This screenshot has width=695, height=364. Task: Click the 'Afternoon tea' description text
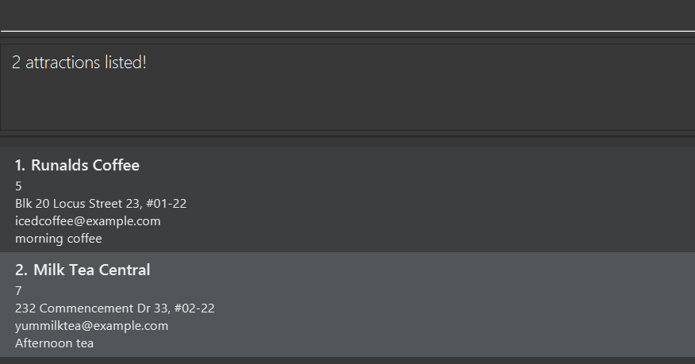54,343
